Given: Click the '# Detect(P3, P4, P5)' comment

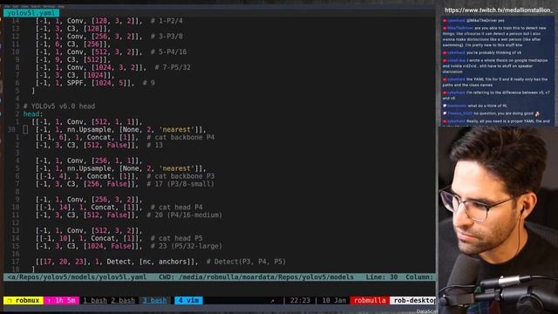Looking at the screenshot, I should pos(246,262).
